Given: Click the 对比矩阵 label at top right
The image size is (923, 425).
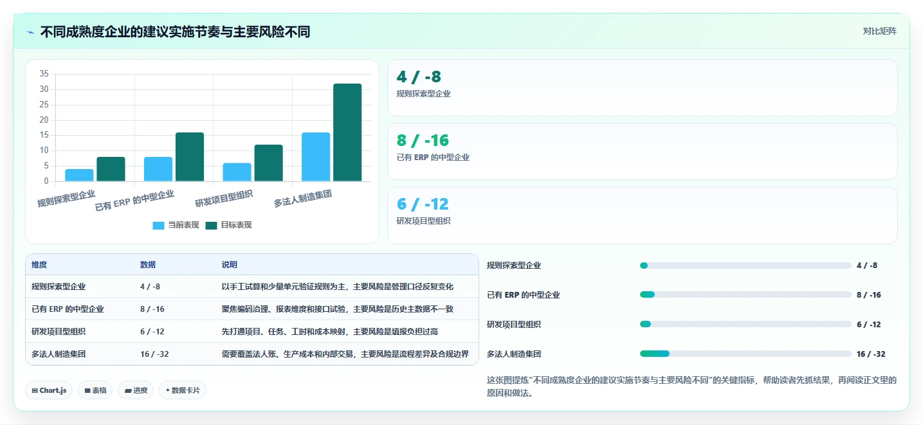Looking at the screenshot, I should (x=879, y=31).
